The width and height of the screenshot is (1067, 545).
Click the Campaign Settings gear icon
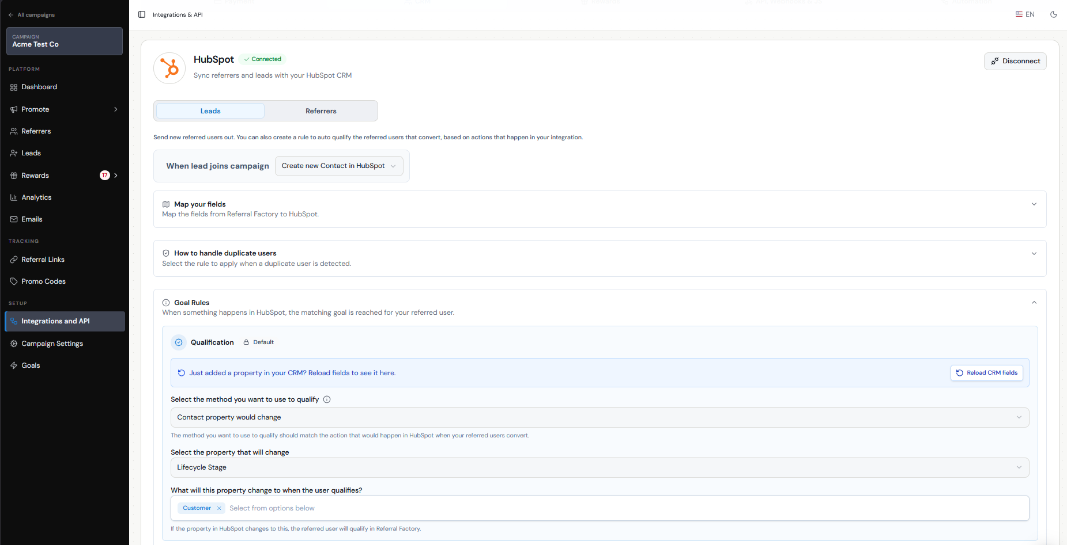pos(14,344)
